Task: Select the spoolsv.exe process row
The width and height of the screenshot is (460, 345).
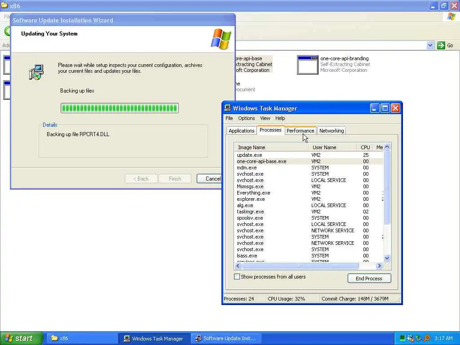Action: pos(310,218)
